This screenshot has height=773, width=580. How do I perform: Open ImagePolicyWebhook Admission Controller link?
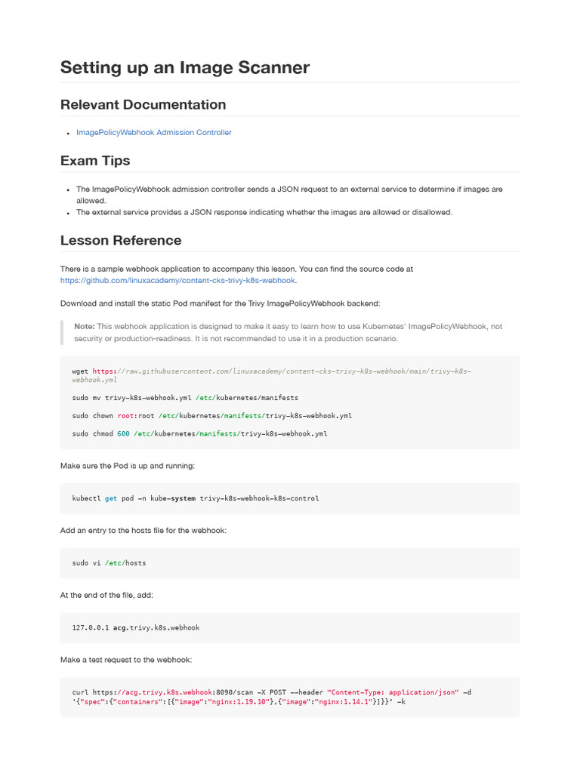(x=154, y=133)
